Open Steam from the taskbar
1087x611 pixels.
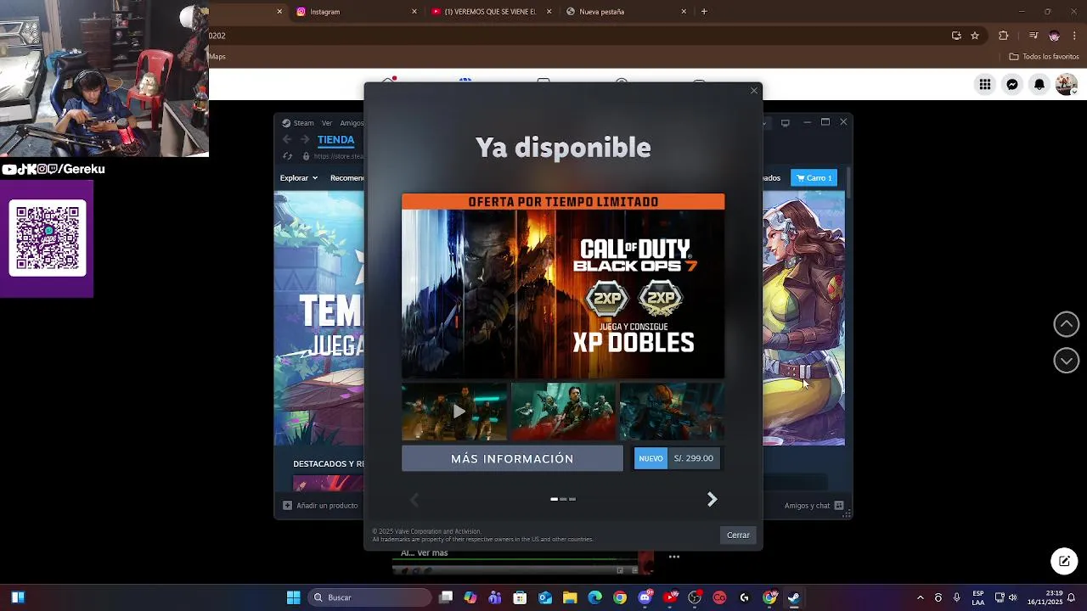point(794,597)
